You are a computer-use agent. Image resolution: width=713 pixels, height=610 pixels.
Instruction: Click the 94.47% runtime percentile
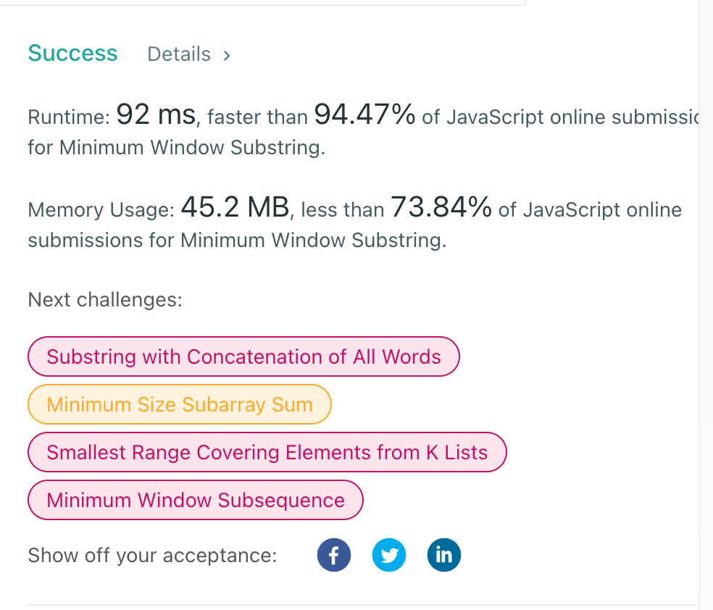[364, 114]
